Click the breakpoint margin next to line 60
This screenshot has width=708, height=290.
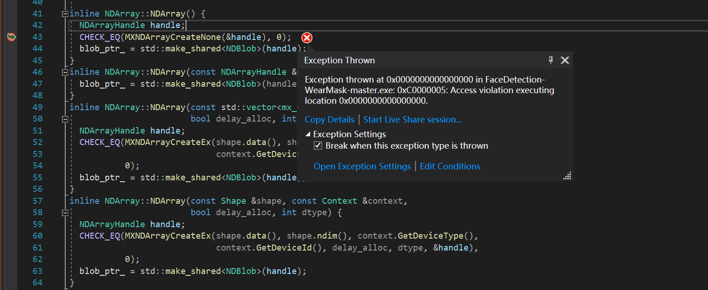click(11, 235)
